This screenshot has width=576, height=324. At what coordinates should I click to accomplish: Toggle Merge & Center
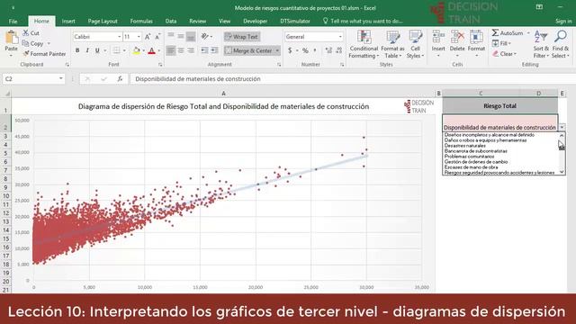point(248,50)
